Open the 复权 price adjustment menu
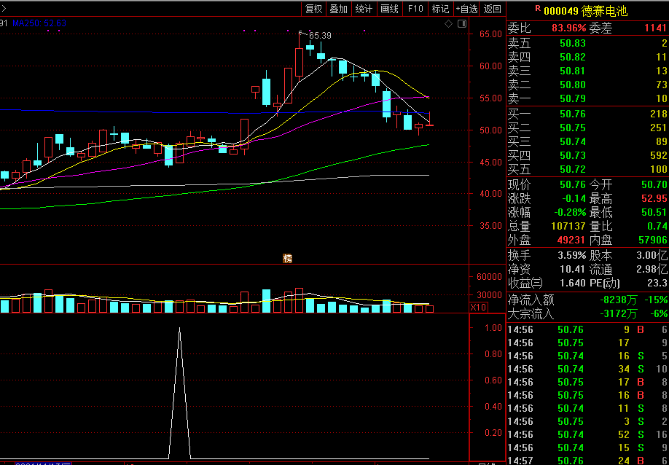 pos(313,9)
